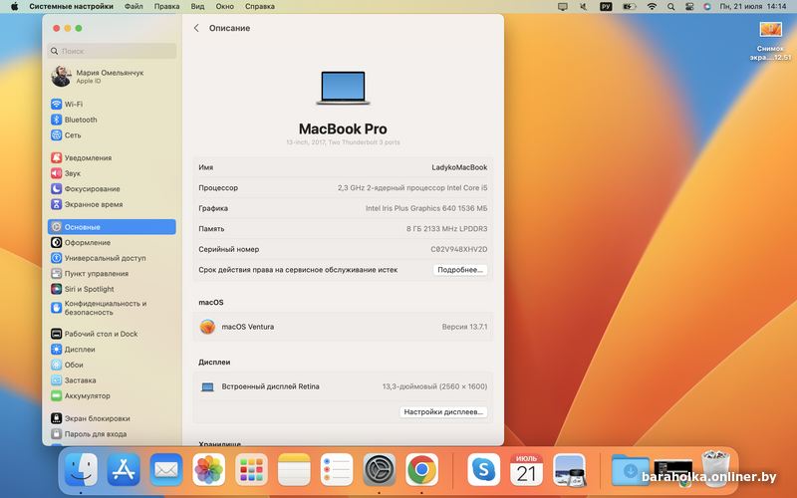Open the Вид menu
This screenshot has height=498, width=797.
click(197, 7)
